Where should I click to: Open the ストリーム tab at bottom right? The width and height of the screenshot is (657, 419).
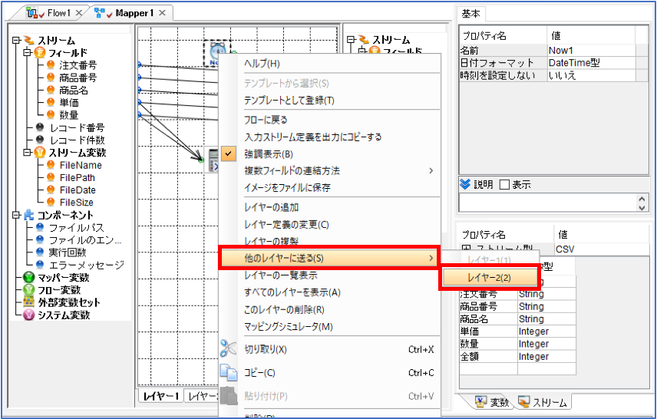(543, 402)
